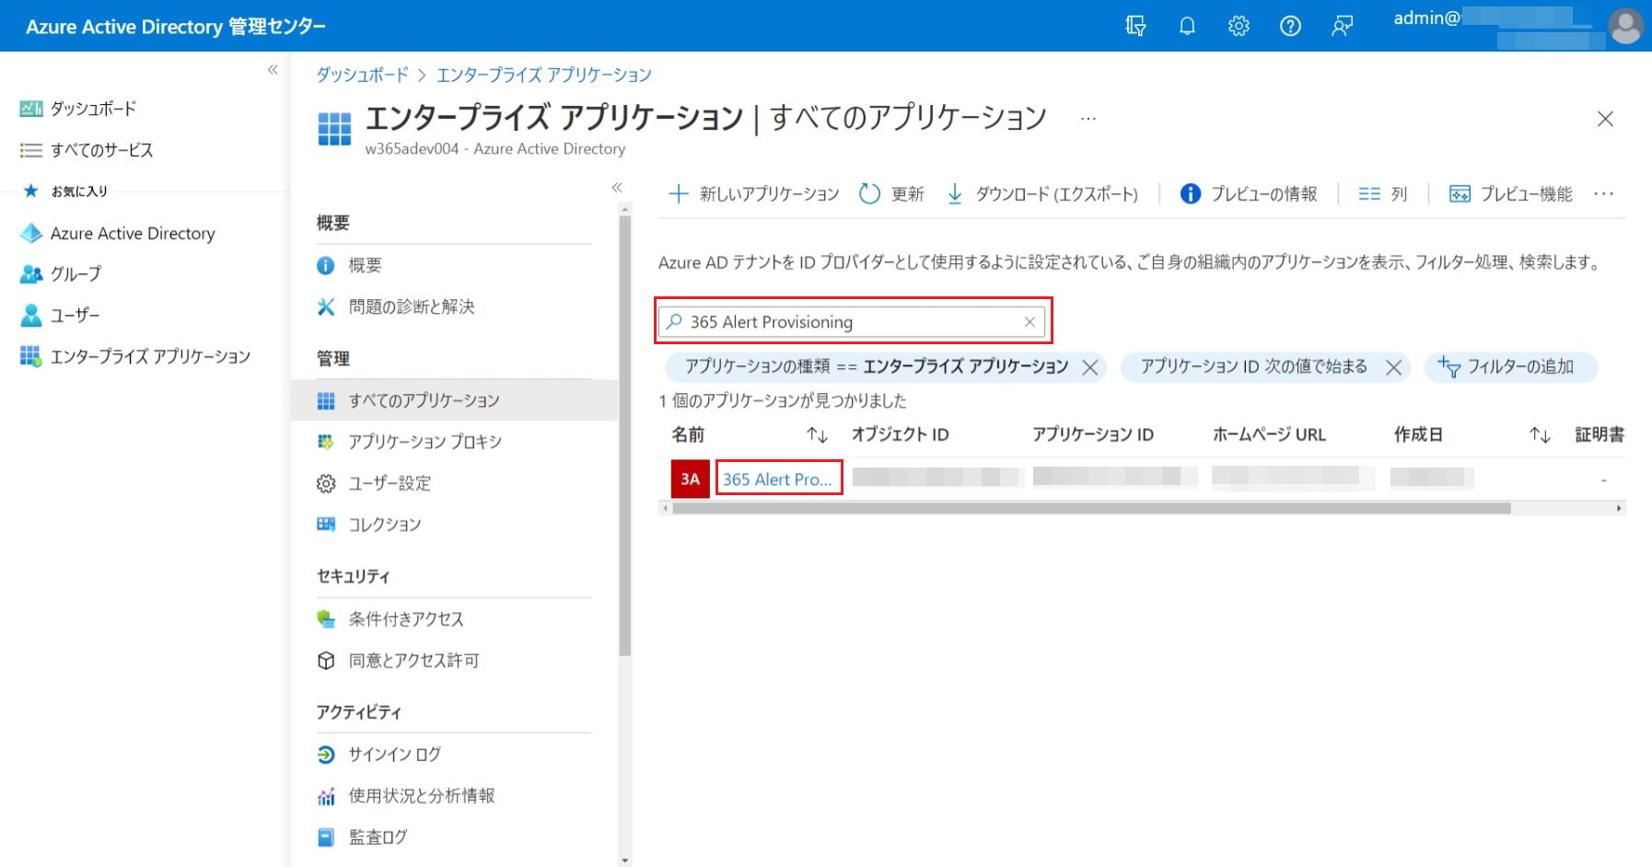This screenshot has height=867, width=1652.
Task: Click the horizontal table scrollbar
Action: [x=1091, y=508]
